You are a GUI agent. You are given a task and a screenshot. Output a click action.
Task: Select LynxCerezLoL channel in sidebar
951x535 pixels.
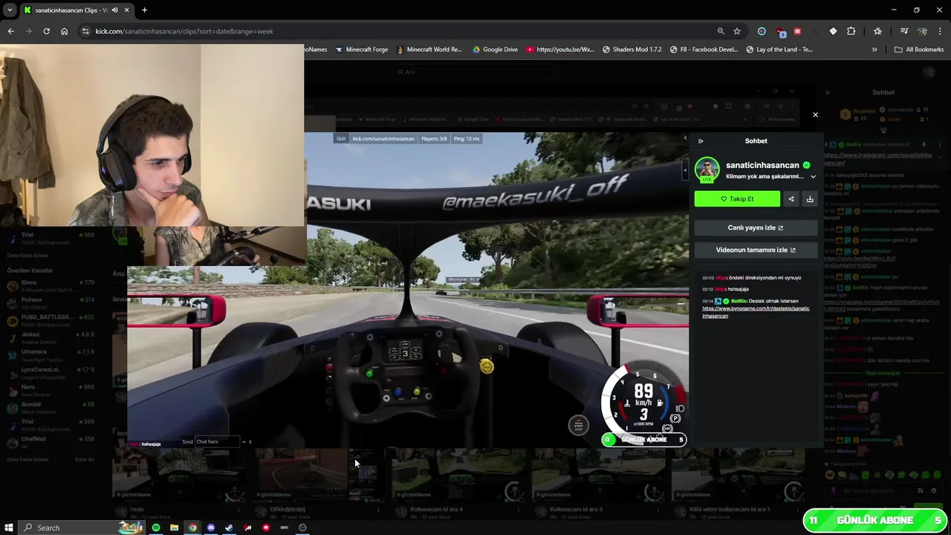(51, 372)
